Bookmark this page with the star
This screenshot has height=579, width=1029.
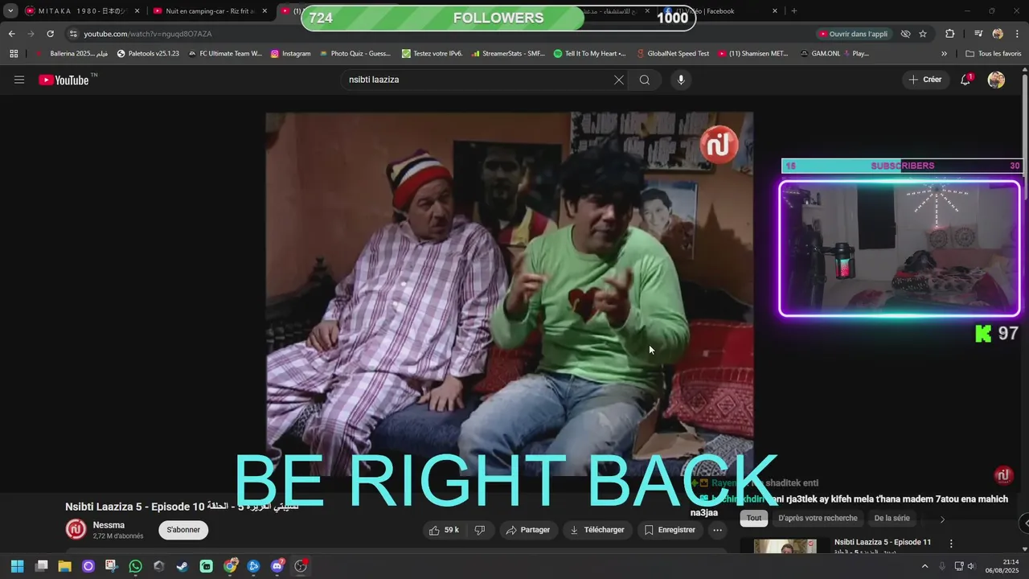(x=923, y=34)
